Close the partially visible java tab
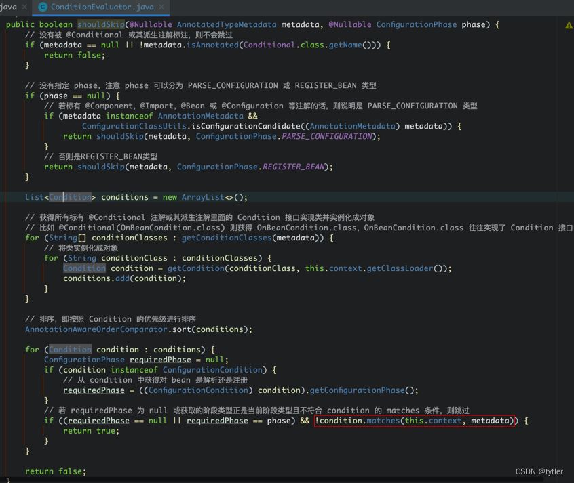The image size is (574, 483). coord(24,7)
